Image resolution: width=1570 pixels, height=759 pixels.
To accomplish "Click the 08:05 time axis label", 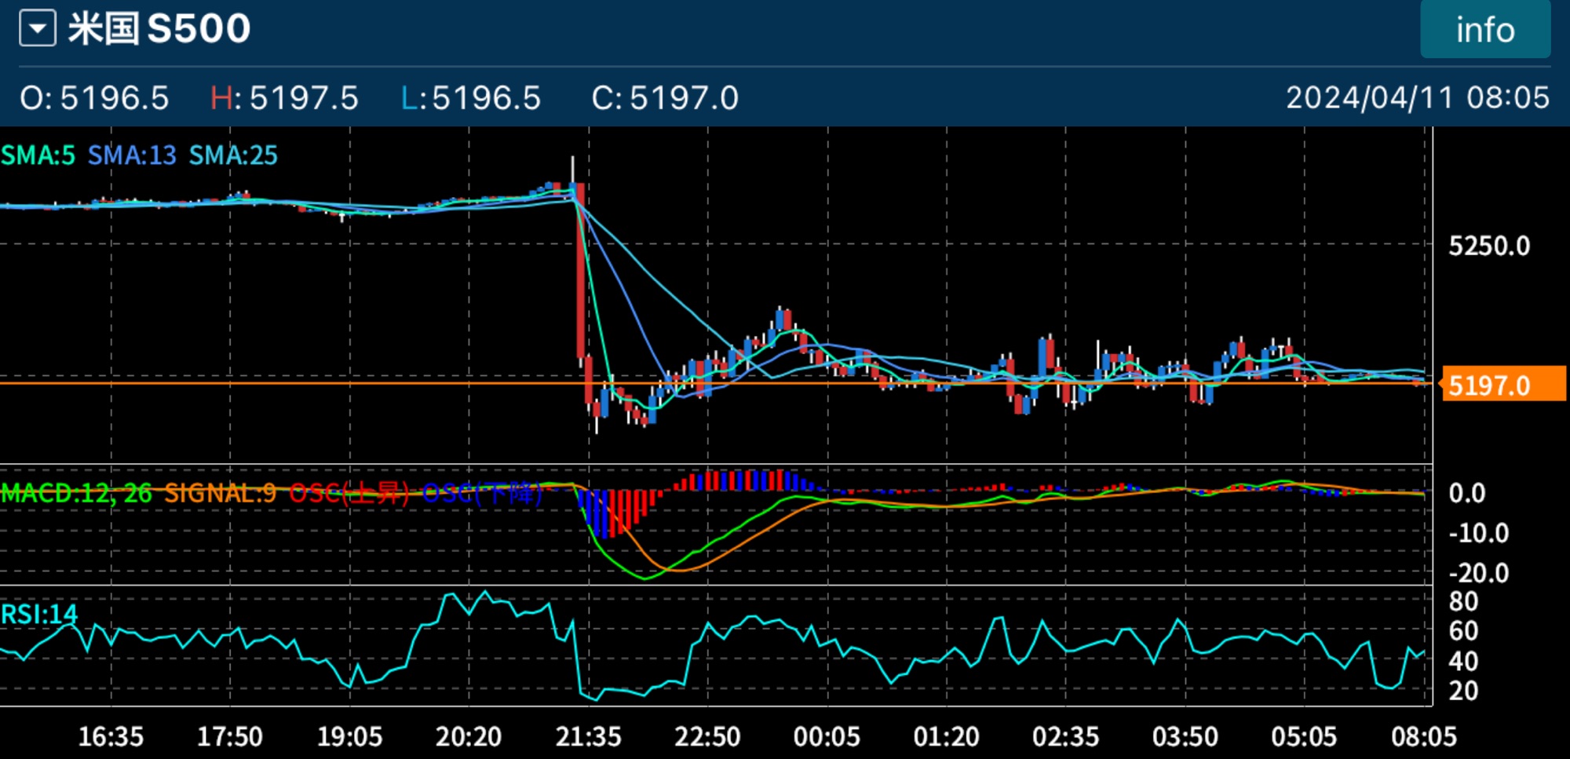I will (1423, 737).
